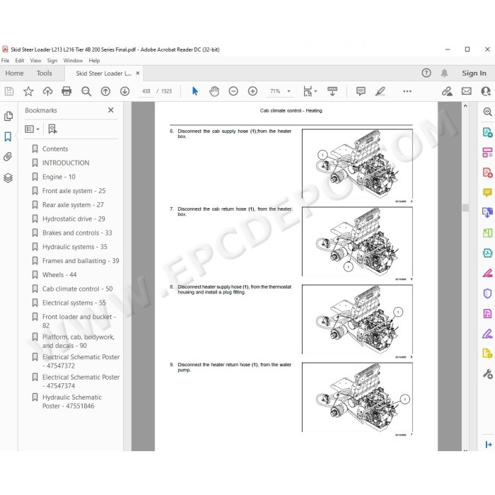Open the Layers panel icon
This screenshot has height=495, width=495.
click(x=8, y=178)
